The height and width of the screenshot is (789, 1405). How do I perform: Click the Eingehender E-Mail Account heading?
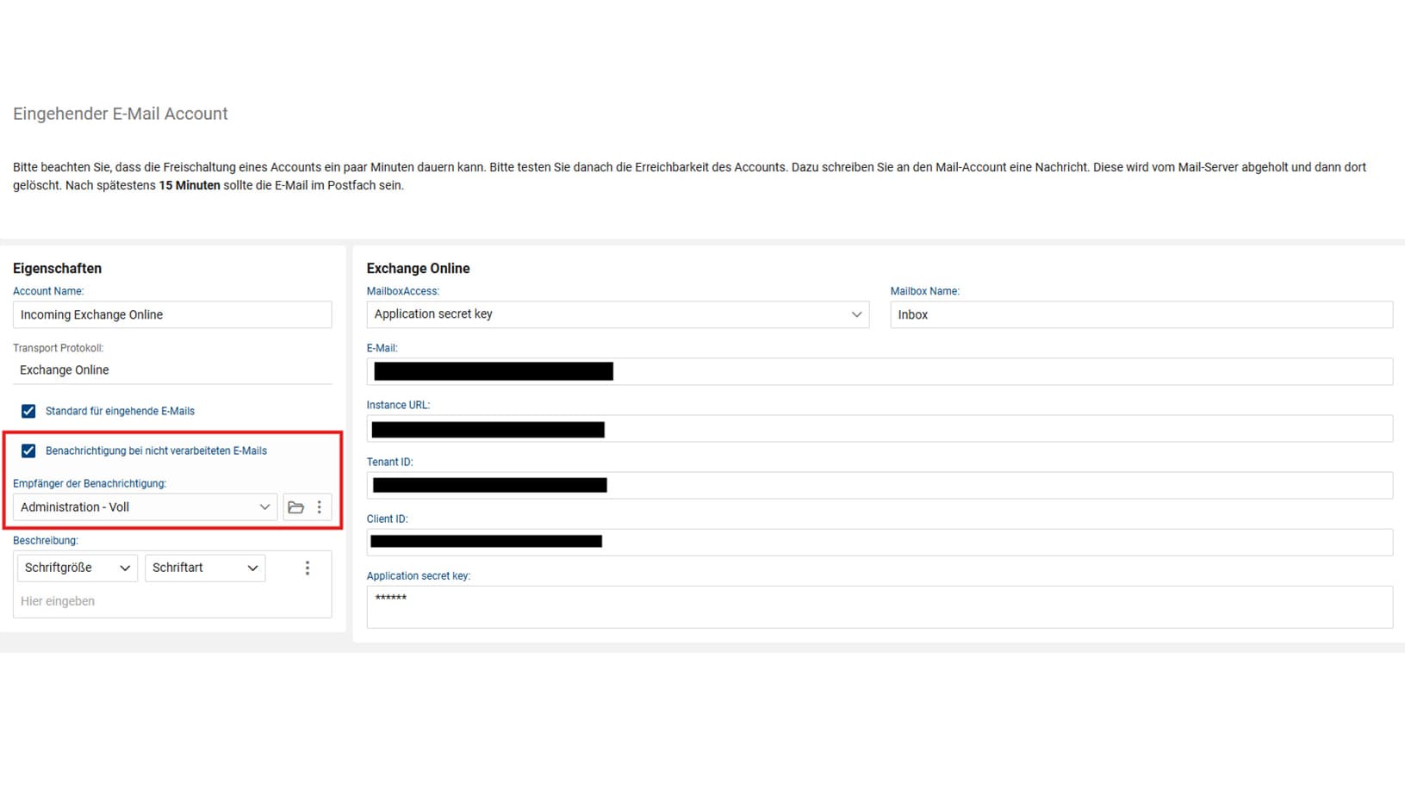(x=121, y=114)
